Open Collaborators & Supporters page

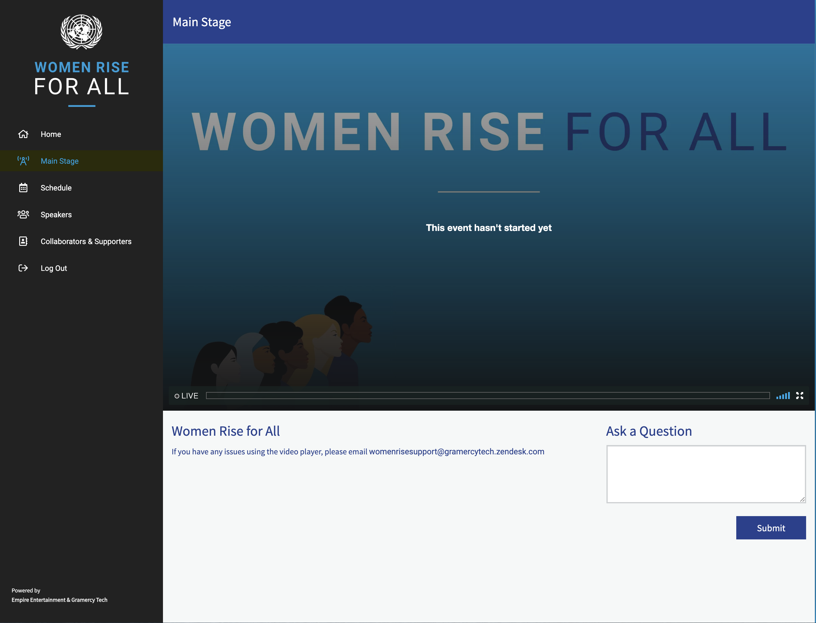click(x=86, y=241)
